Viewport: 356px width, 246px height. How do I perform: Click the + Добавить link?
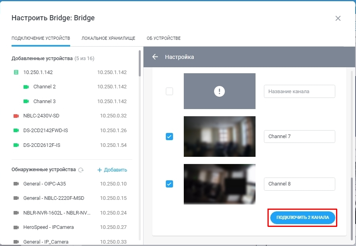(x=112, y=170)
